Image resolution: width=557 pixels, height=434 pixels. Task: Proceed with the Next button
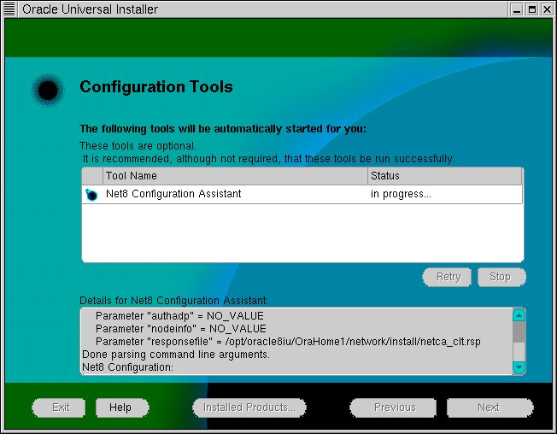tap(489, 408)
